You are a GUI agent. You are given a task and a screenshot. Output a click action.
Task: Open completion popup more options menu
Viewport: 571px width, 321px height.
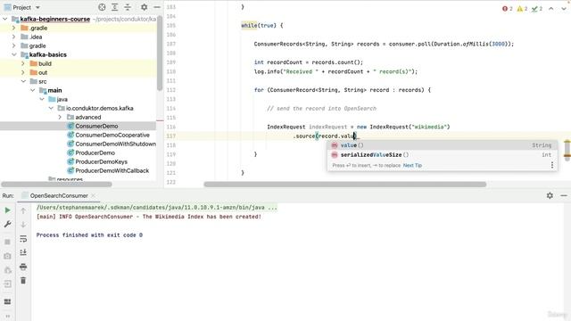(552, 165)
